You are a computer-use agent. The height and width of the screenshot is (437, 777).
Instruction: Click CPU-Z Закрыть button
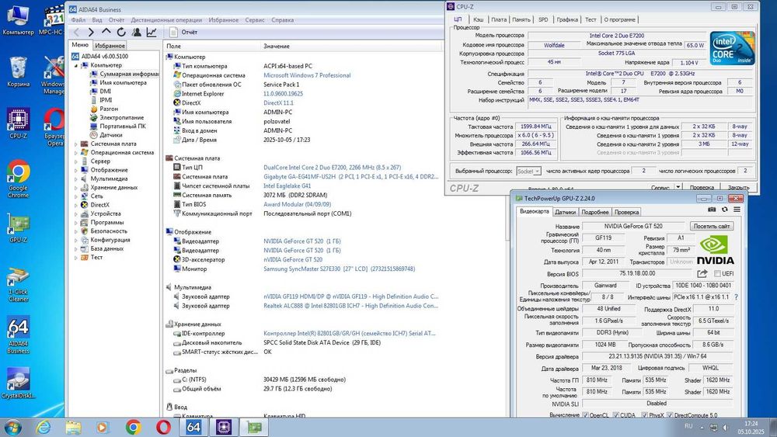coord(738,188)
